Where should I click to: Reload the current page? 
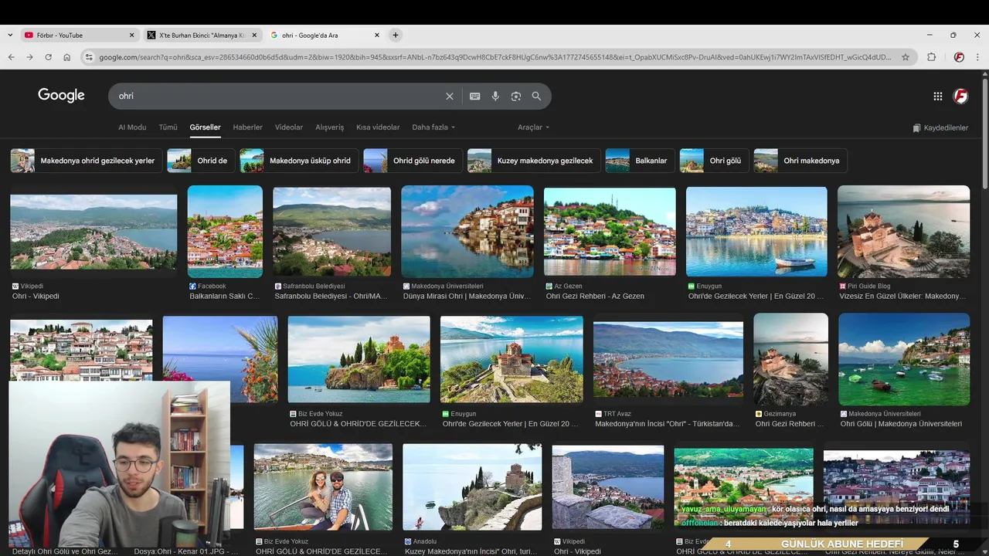[x=48, y=57]
